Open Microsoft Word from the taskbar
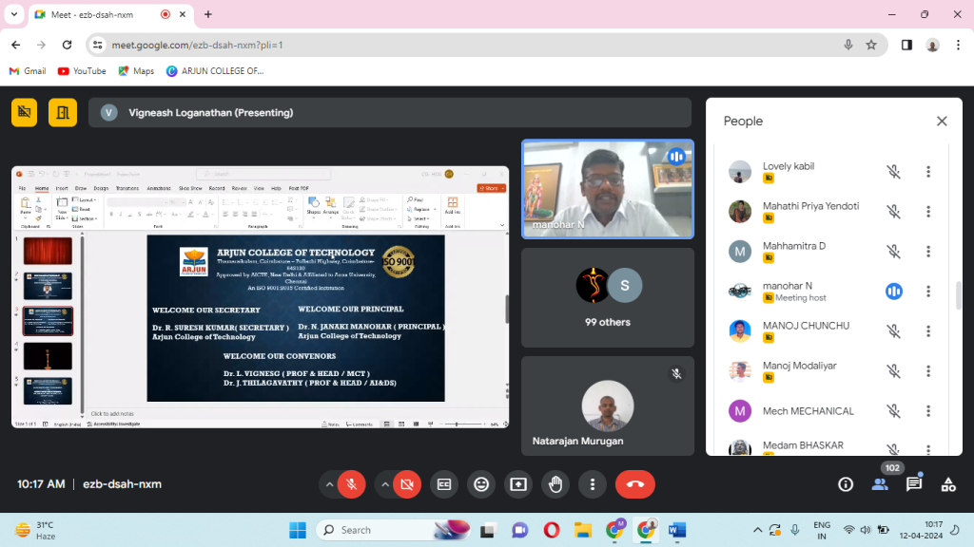Screen dimensions: 974x547 click(x=677, y=530)
